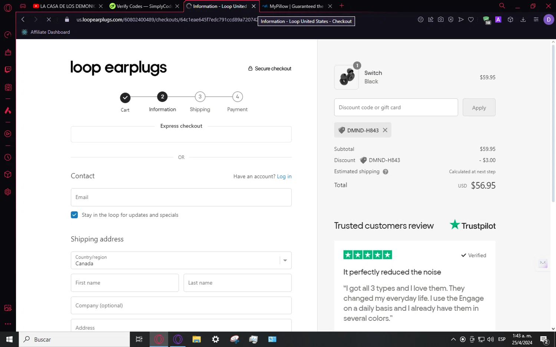The height and width of the screenshot is (347, 556).
Task: Click the site lock security icon
Action: [x=67, y=20]
